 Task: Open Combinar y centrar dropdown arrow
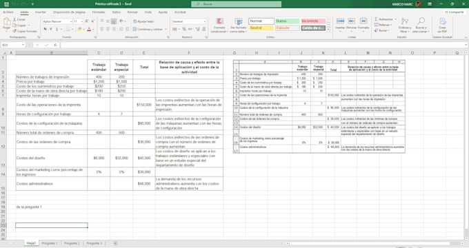tap(166, 30)
